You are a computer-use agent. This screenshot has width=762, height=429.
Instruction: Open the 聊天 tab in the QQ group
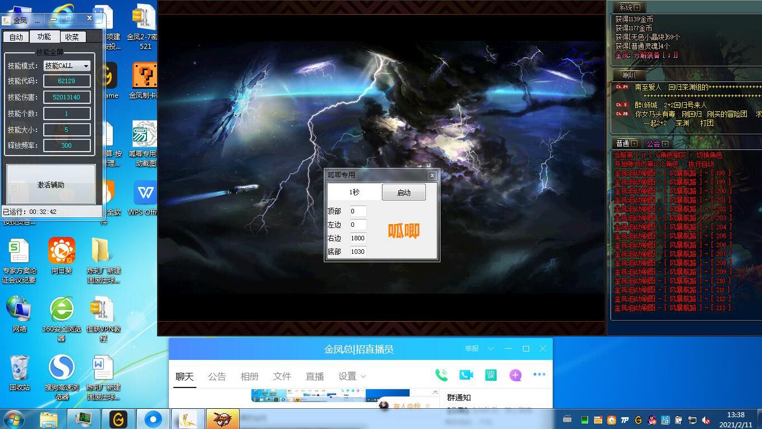tap(185, 376)
